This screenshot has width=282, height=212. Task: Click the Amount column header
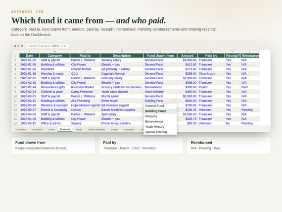187,55
